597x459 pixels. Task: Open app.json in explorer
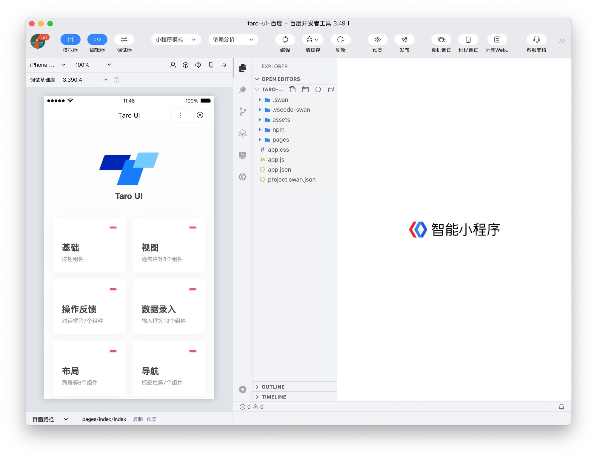279,169
